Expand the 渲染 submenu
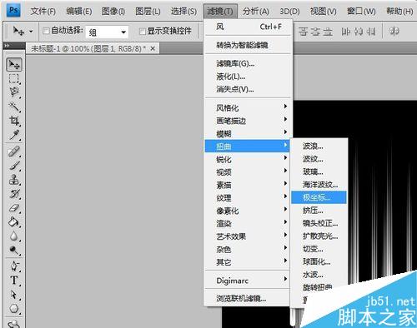 coord(247,223)
